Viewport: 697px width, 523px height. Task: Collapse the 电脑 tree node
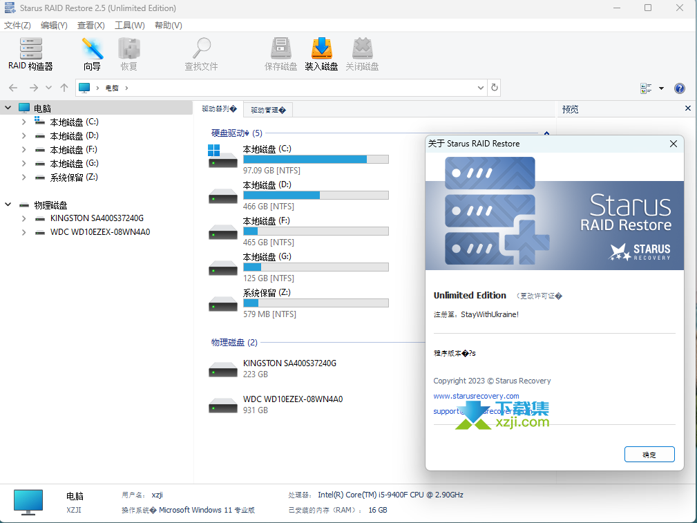pyautogui.click(x=8, y=108)
